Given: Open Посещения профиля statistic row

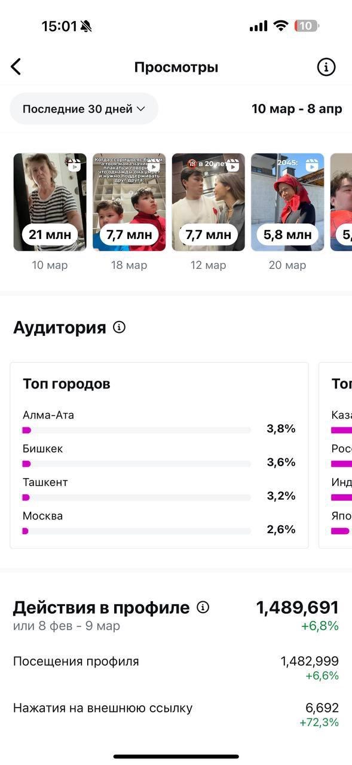Looking at the screenshot, I should pos(176,668).
